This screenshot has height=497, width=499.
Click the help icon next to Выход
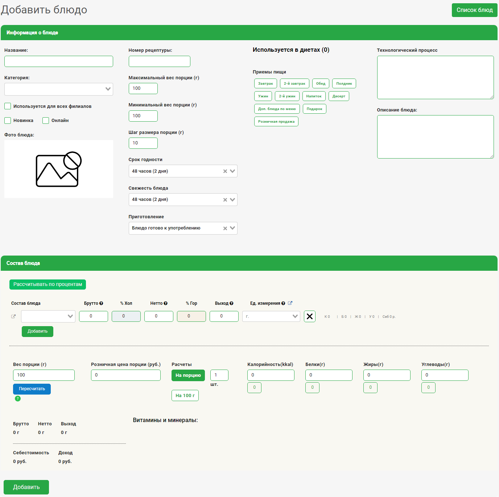click(x=231, y=303)
